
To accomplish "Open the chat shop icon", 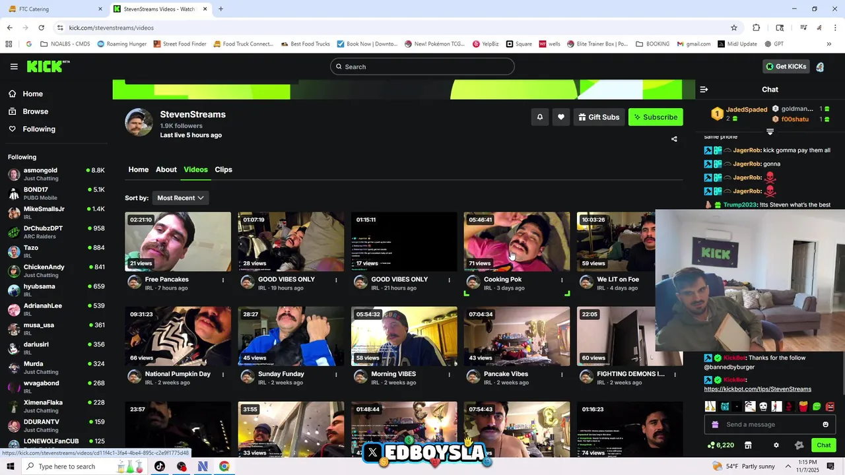I will point(748,445).
